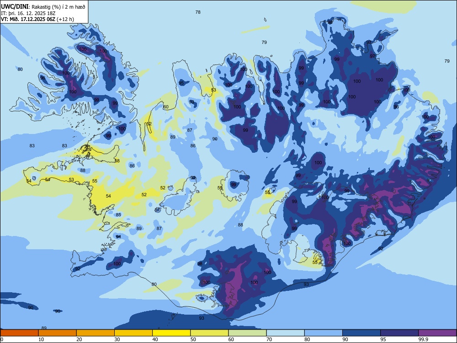Click the 'UWC/DINI' model title text
The width and height of the screenshot is (457, 343).
(x=15, y=7)
